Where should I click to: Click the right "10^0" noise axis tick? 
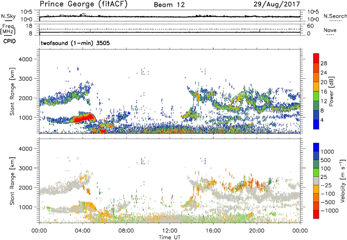tap(313, 19)
